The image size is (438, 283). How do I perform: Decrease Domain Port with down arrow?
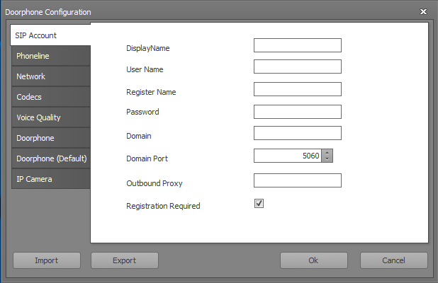327,159
